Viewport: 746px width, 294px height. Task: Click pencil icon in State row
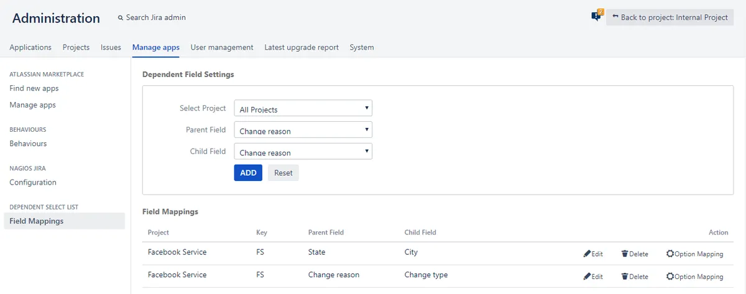coord(587,254)
